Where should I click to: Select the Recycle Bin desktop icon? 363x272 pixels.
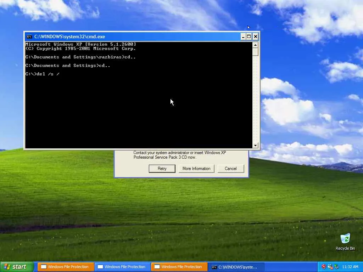pos(345,242)
